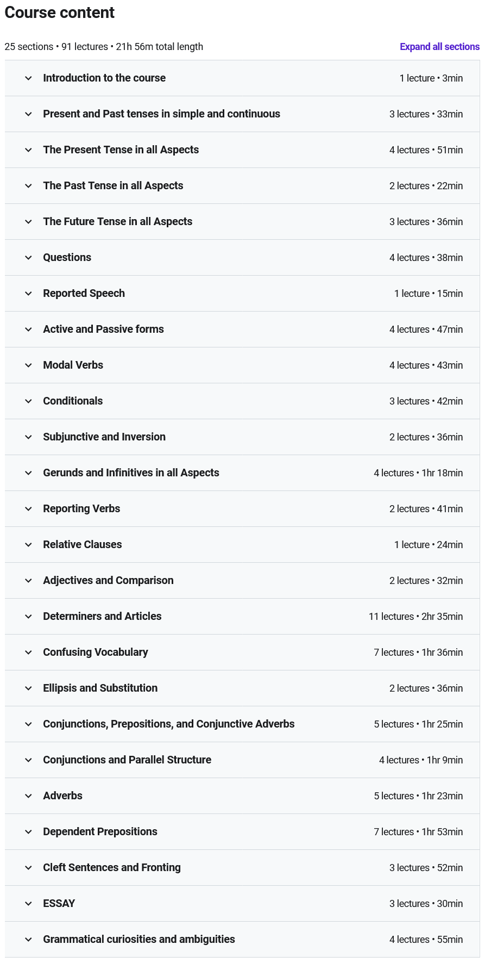
Task: Expand the Introduction to the course chevron
Action: tap(28, 78)
